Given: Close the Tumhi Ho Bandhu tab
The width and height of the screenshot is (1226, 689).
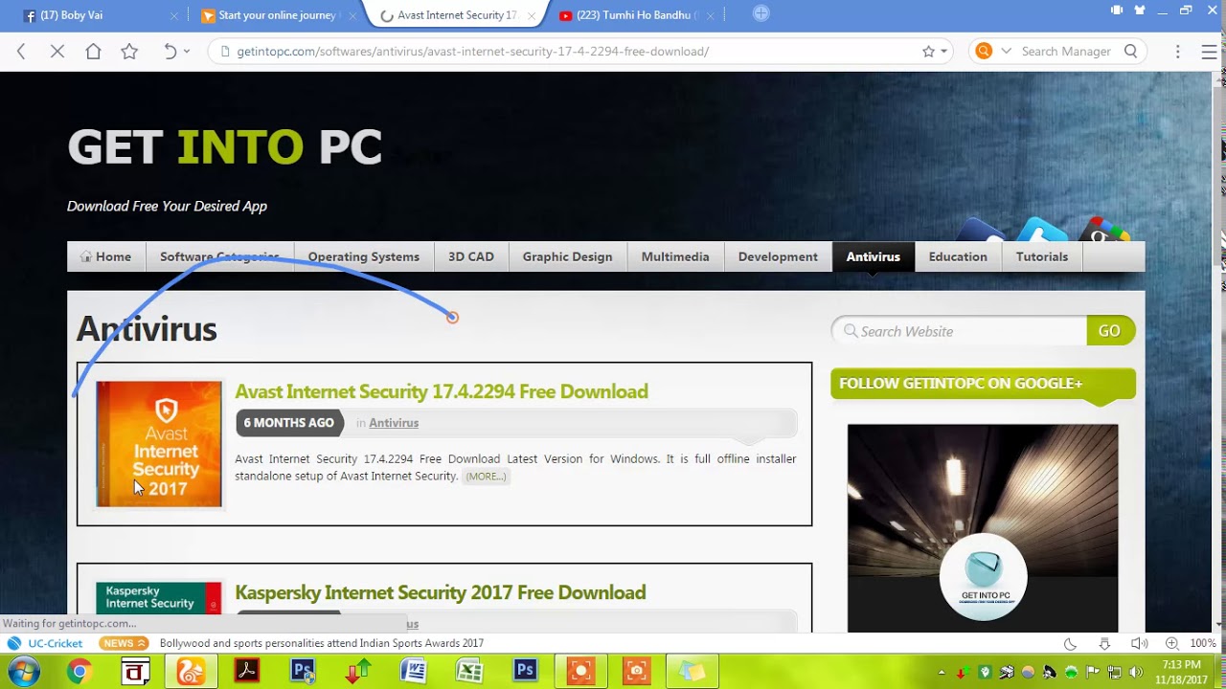Looking at the screenshot, I should click(712, 15).
